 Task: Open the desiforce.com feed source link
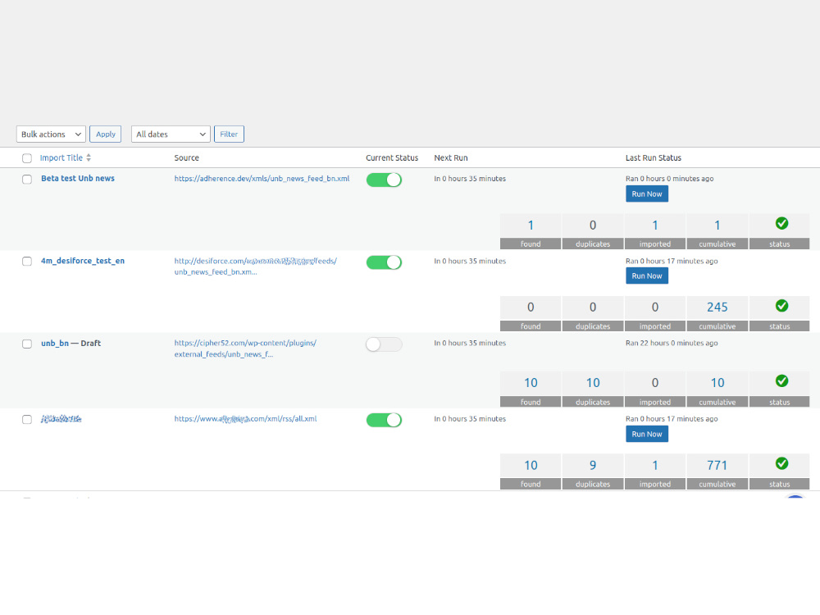(x=256, y=266)
